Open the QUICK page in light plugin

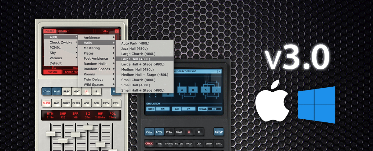click(x=46, y=103)
